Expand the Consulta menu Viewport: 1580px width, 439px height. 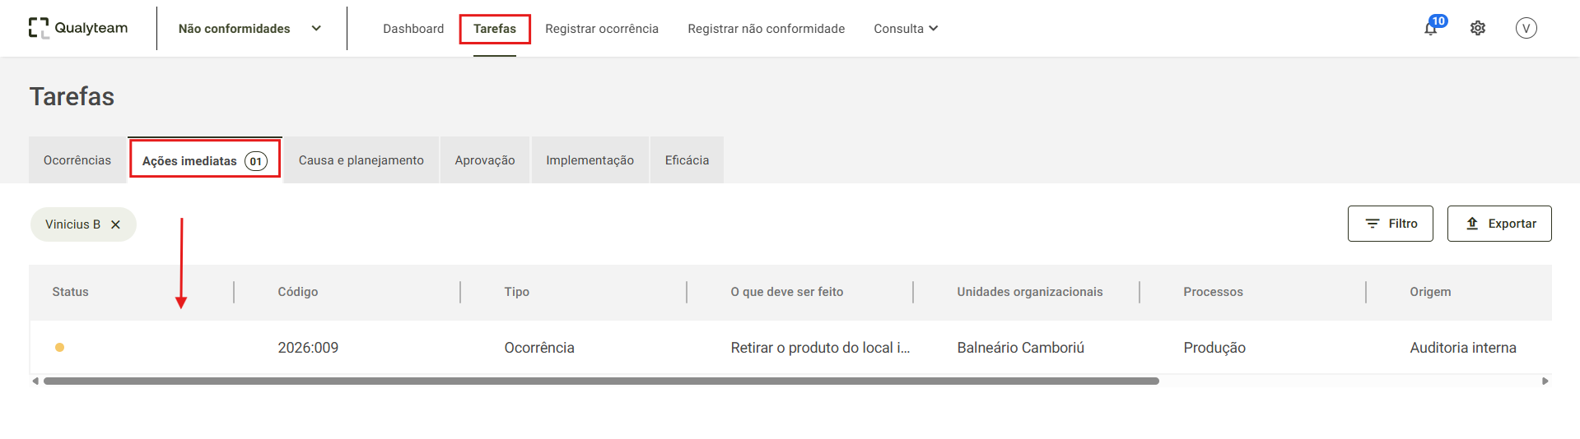(906, 28)
